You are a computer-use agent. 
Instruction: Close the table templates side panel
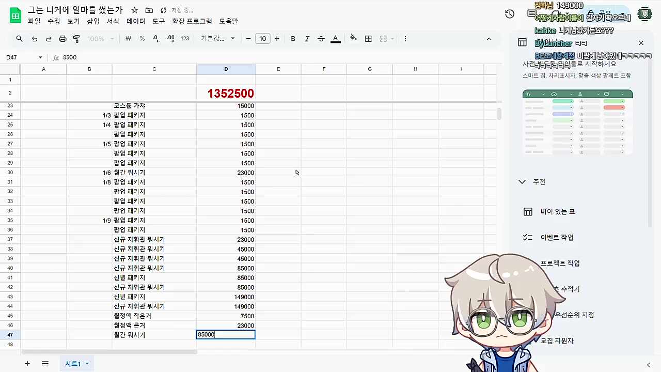pos(641,43)
